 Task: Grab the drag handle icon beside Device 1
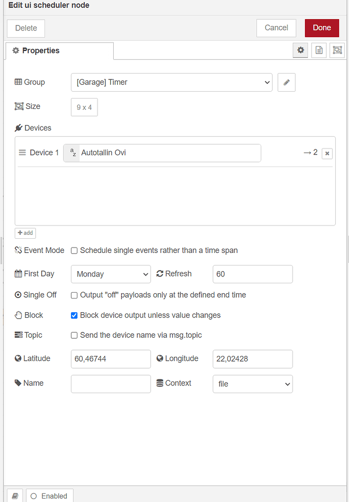coord(22,152)
